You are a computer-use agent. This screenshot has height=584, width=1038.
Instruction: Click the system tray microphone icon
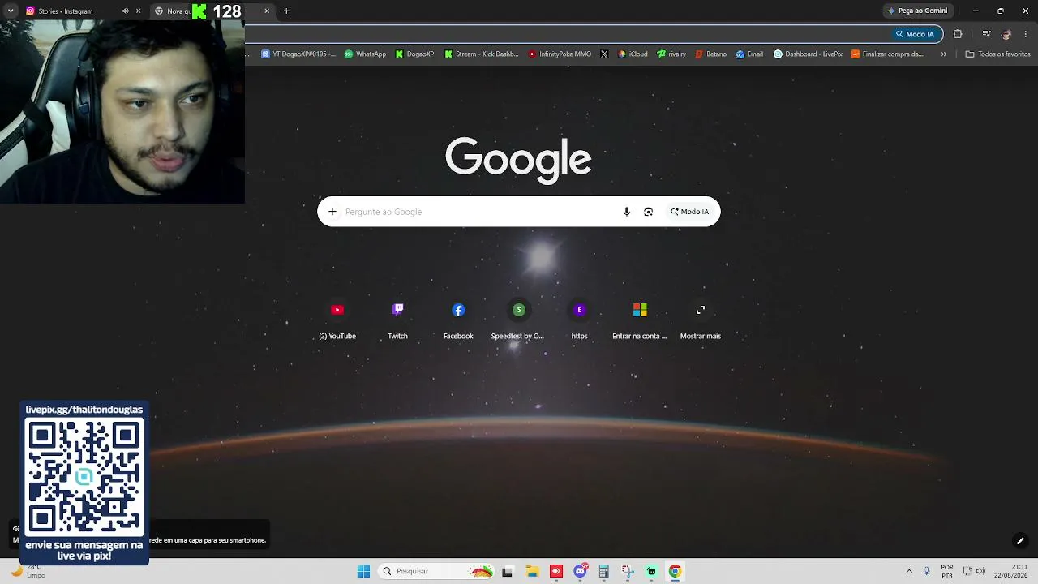(x=926, y=571)
